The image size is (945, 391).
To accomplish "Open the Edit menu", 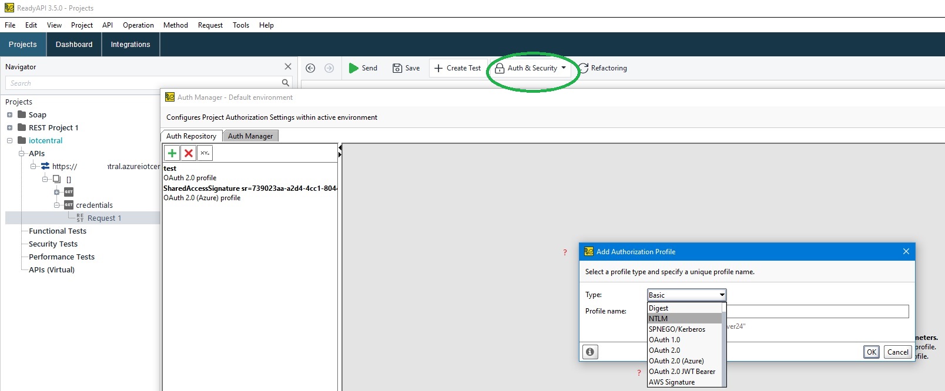I will 31,25.
